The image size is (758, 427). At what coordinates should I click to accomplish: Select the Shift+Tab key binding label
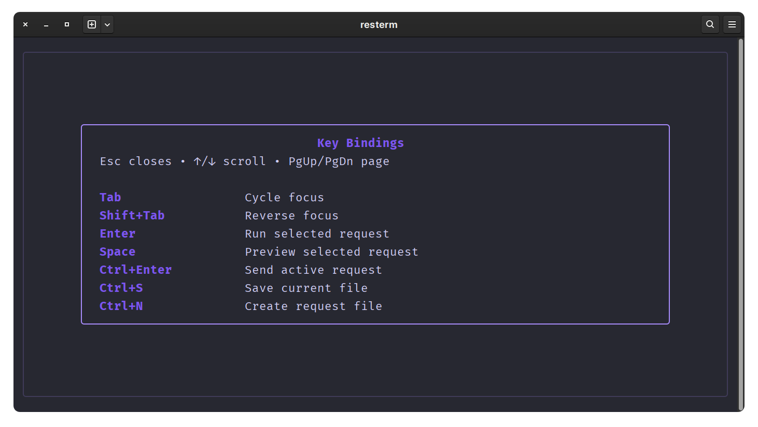pyautogui.click(x=132, y=215)
